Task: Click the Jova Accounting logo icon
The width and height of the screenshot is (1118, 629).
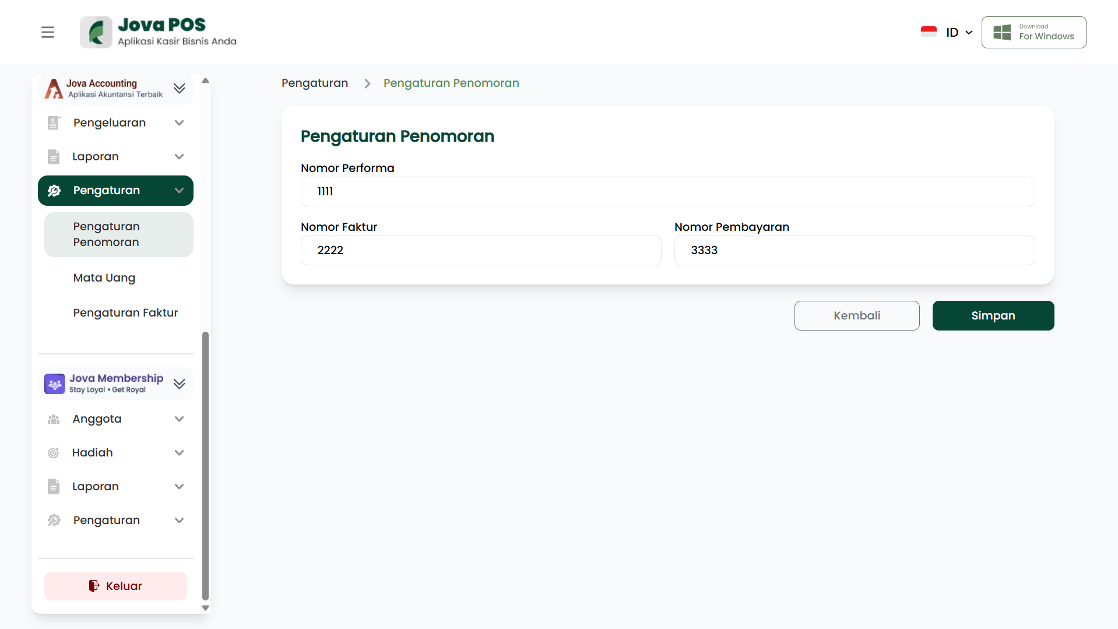Action: point(54,89)
